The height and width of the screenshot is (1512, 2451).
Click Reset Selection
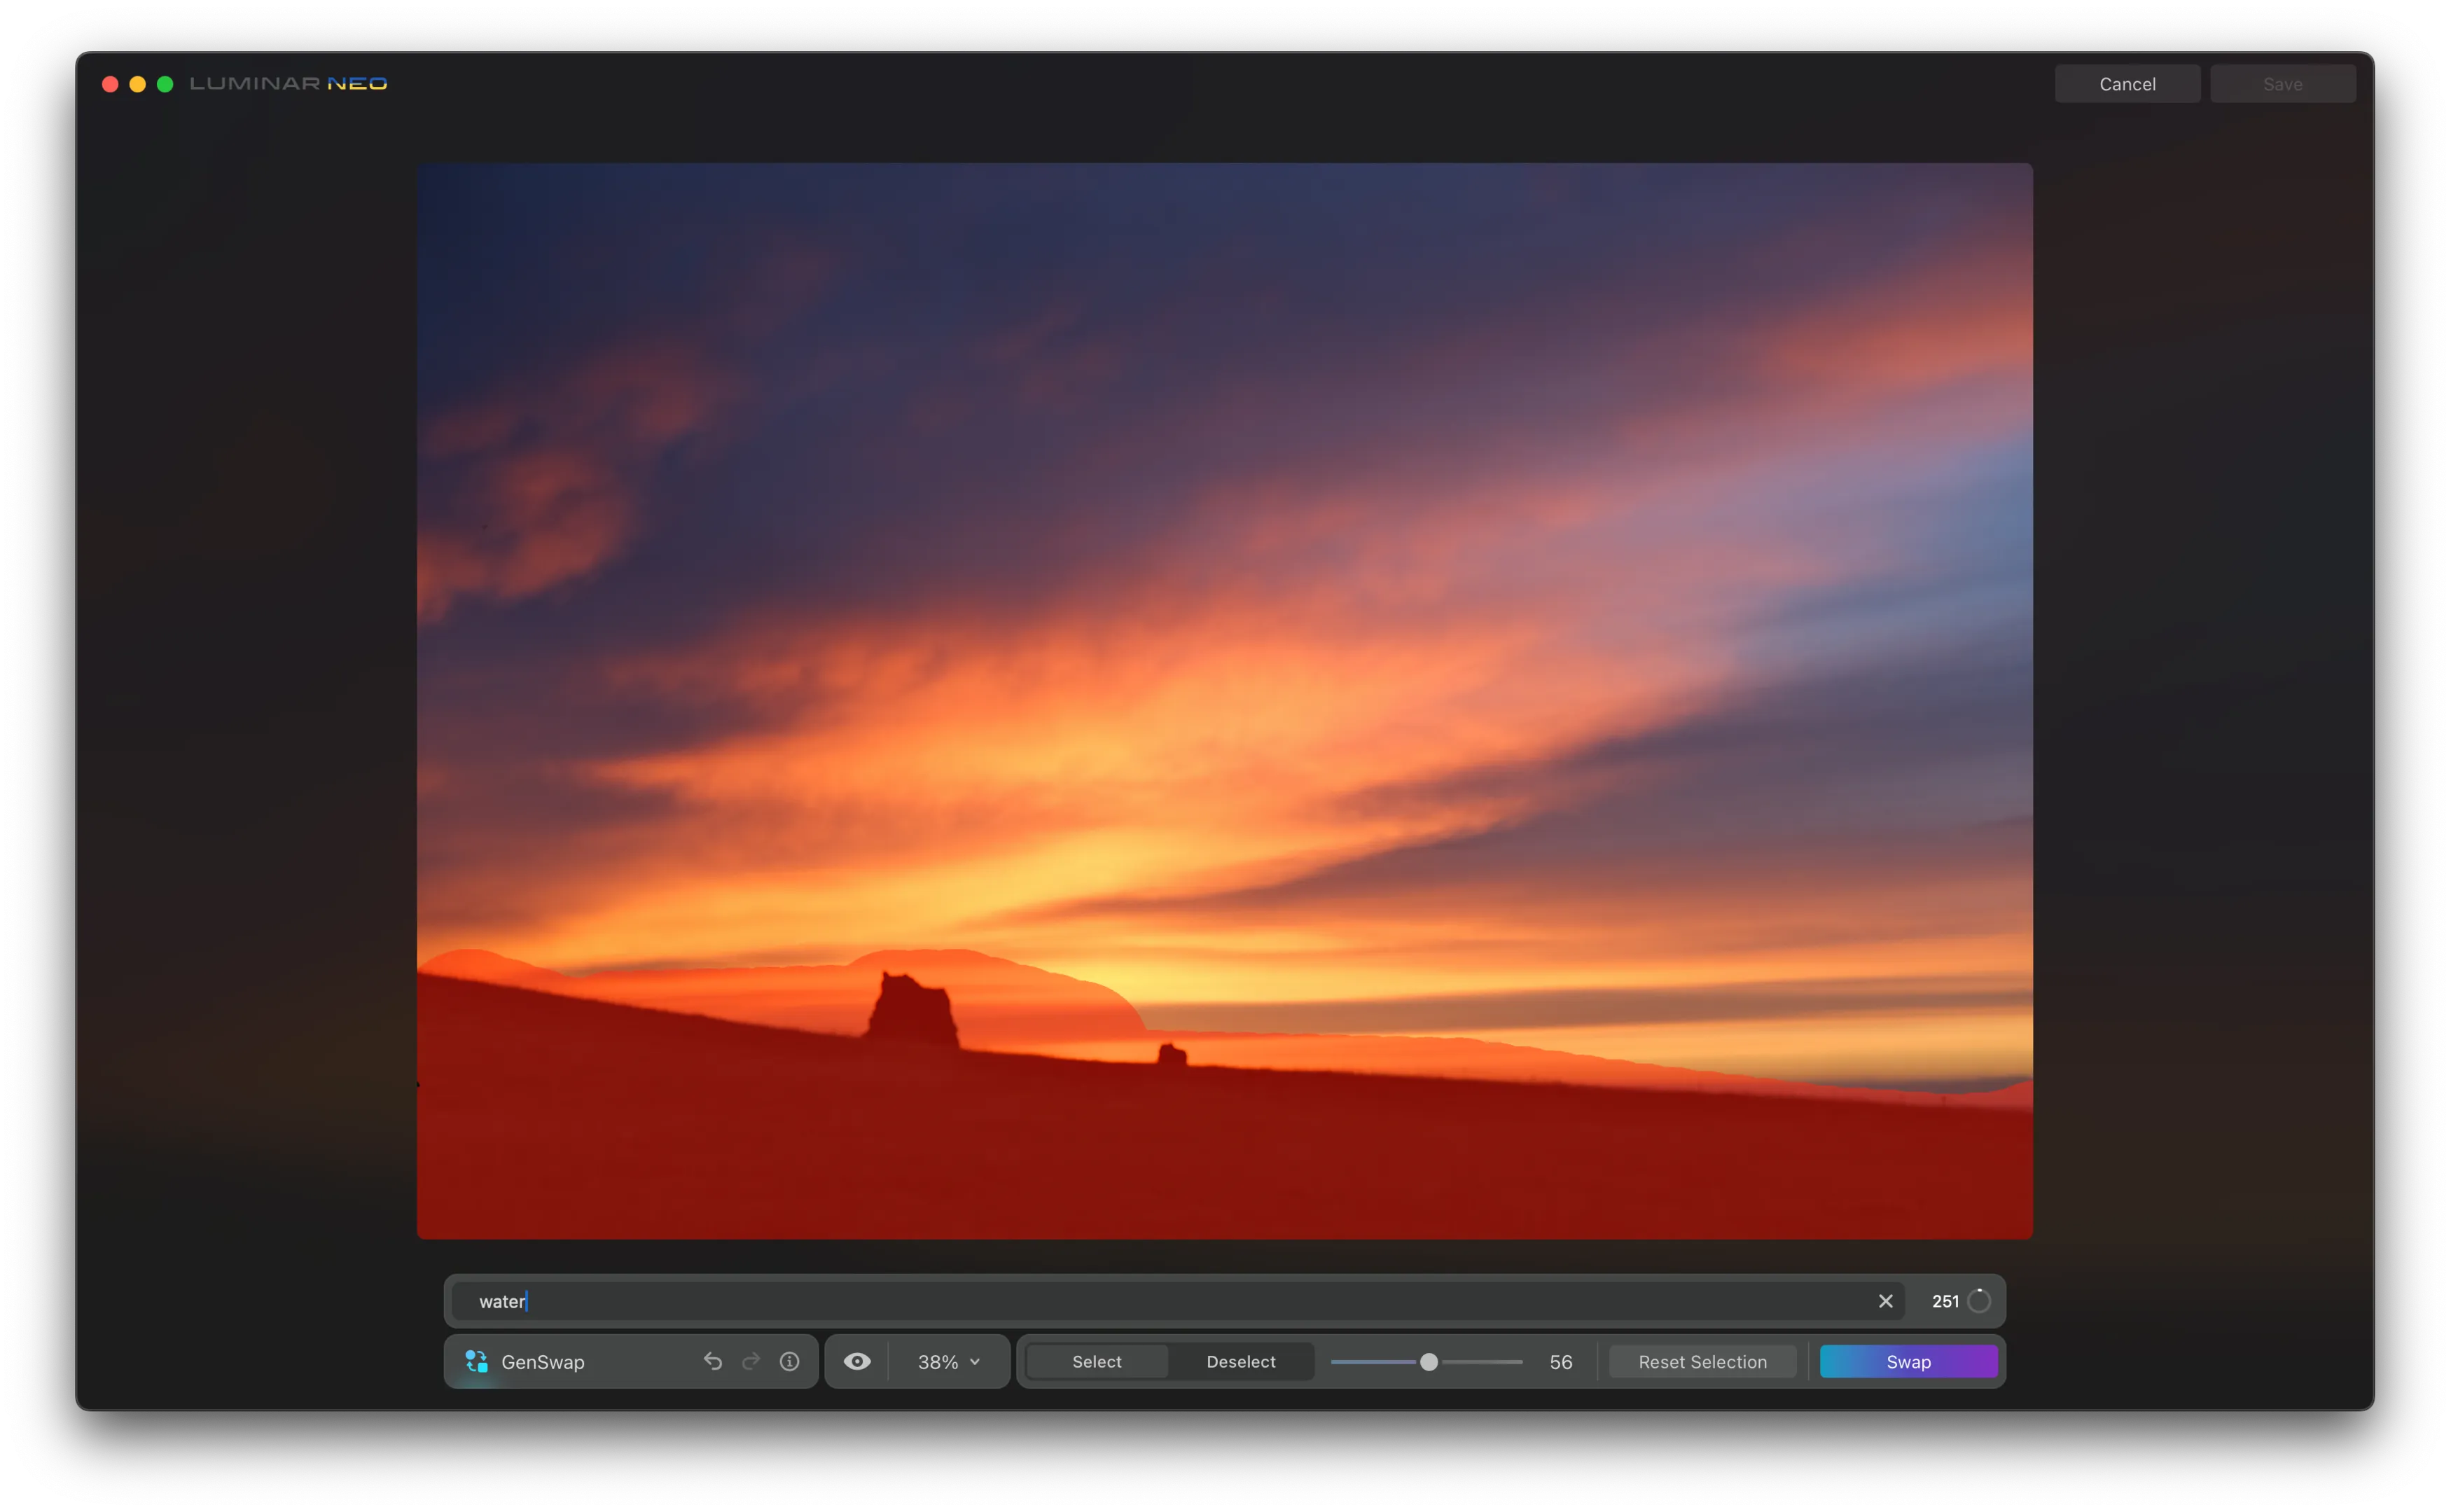[x=1702, y=1361]
